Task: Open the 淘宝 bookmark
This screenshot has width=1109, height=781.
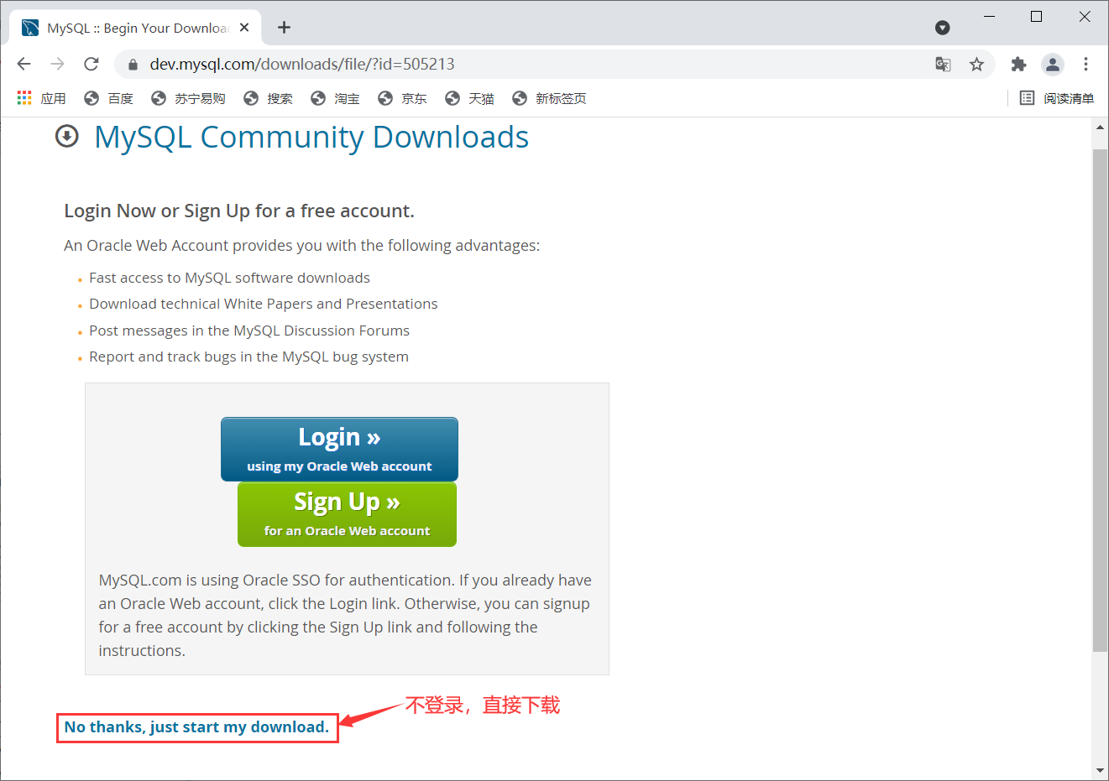Action: 335,98
